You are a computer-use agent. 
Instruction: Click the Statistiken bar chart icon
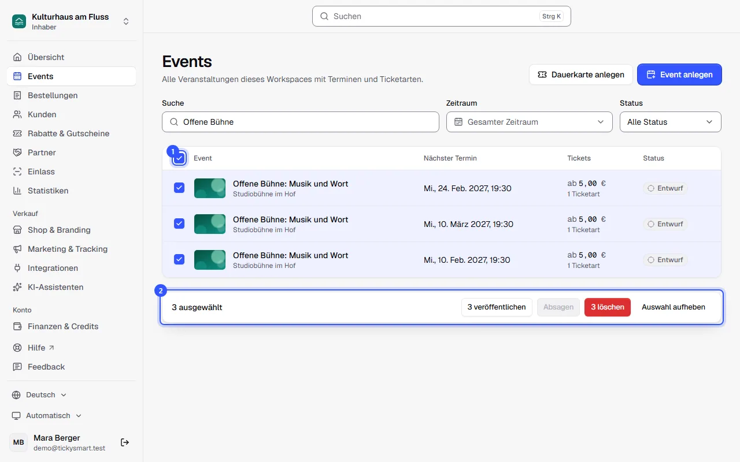17,191
